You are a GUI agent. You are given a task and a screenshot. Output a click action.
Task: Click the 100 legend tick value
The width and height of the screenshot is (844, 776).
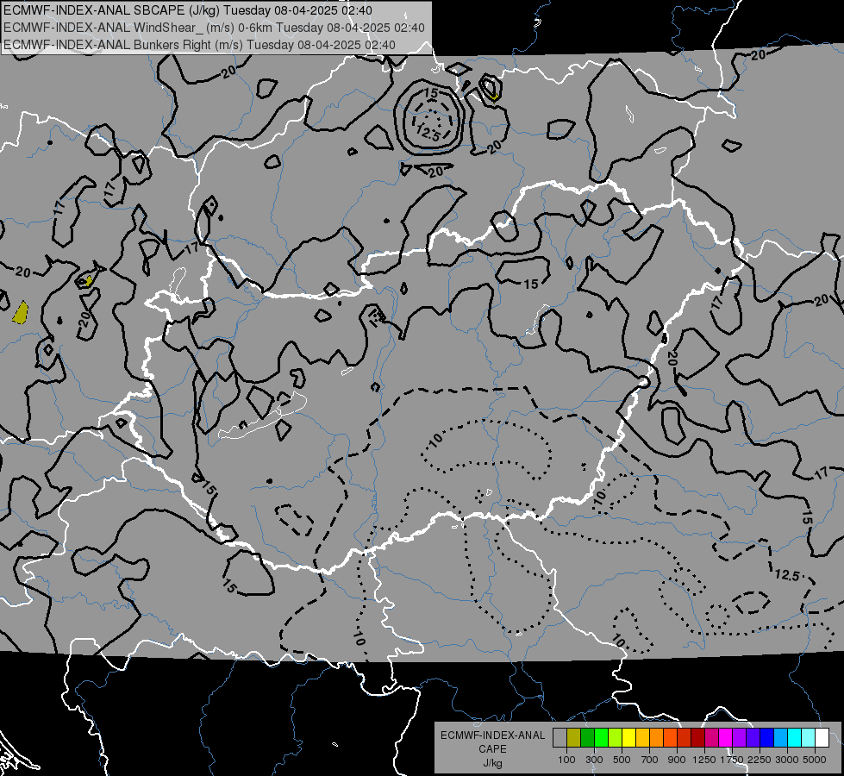point(566,760)
